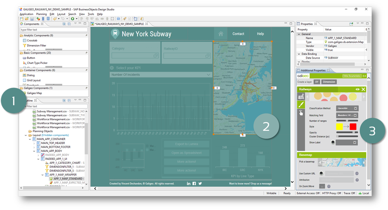Select APP_1_CATEGORY_CHART in Outline tree
The height and width of the screenshot is (210, 388).
point(65,163)
